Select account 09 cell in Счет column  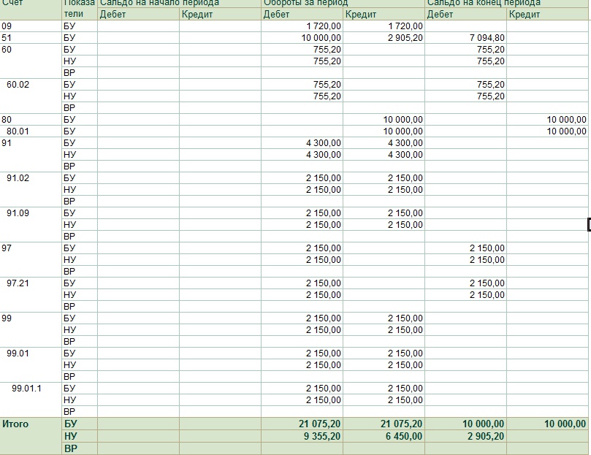(x=31, y=26)
